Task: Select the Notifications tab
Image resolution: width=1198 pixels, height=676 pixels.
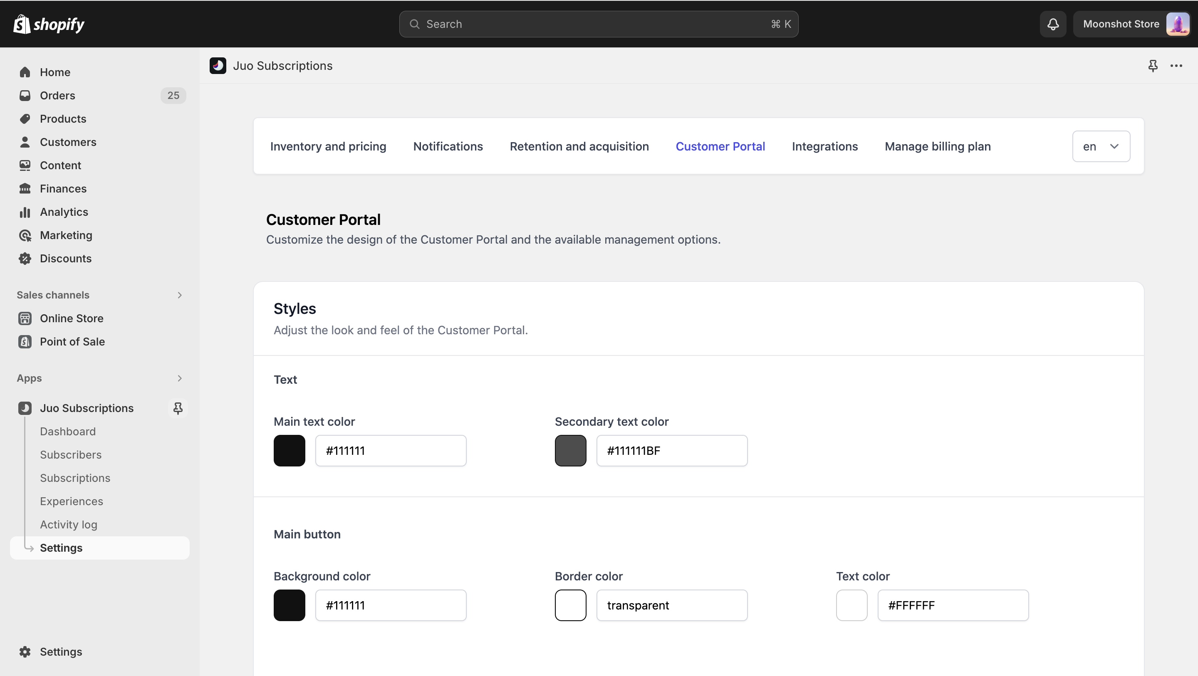Action: (x=448, y=146)
